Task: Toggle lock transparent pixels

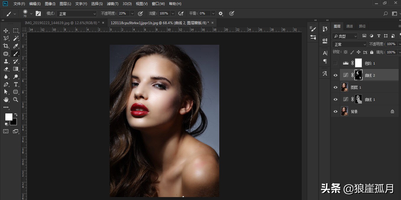Action: pyautogui.click(x=345, y=52)
